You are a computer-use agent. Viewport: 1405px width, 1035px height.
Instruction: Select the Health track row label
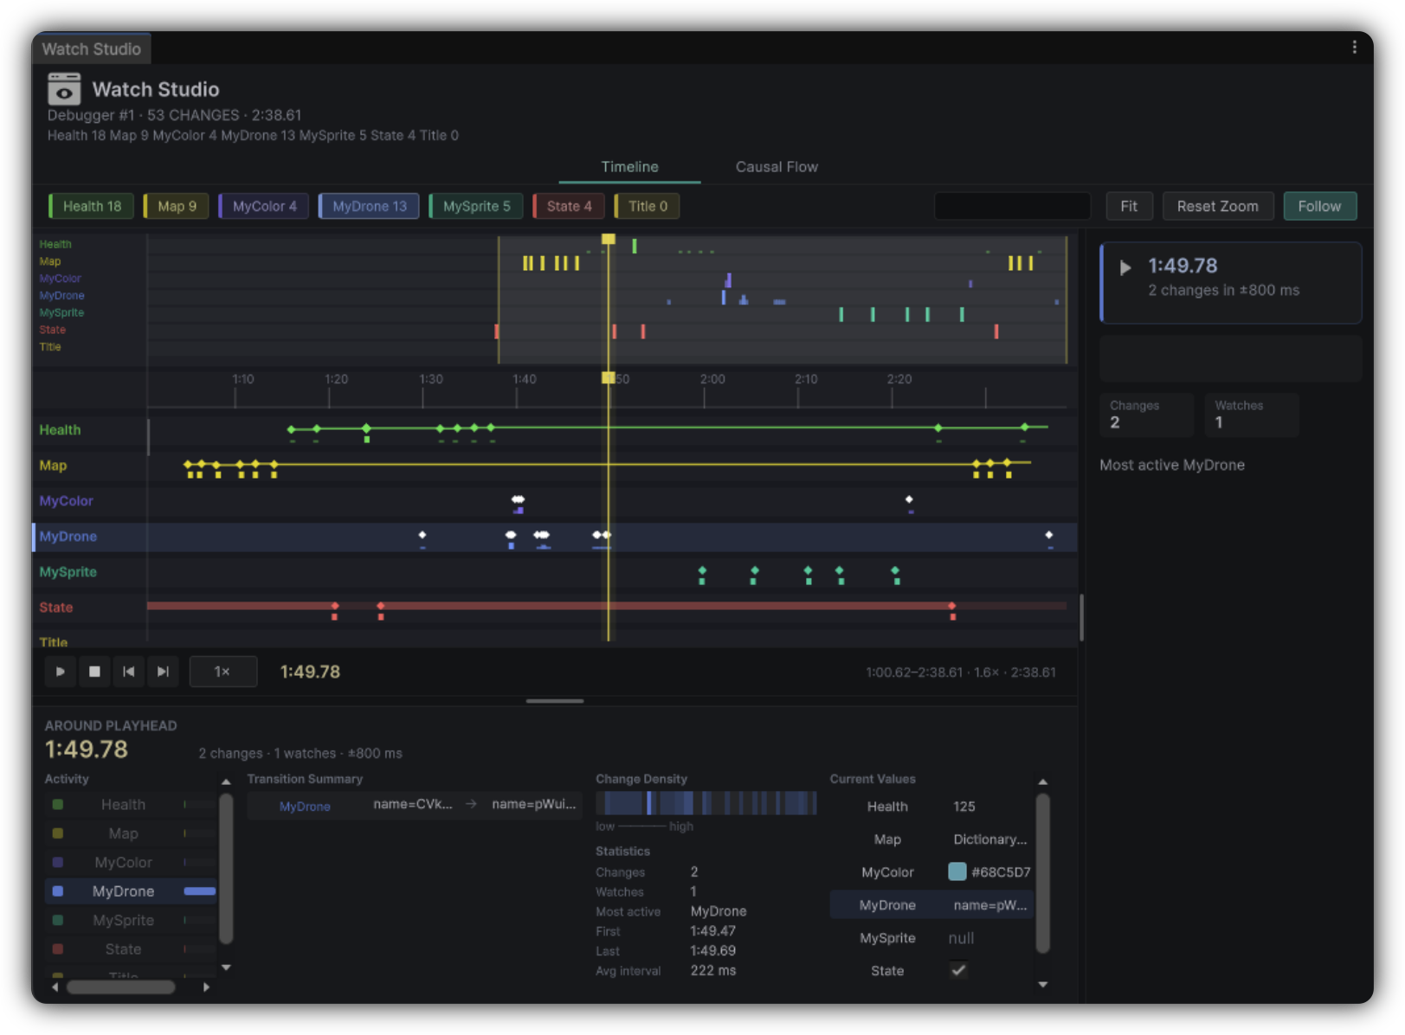point(60,430)
